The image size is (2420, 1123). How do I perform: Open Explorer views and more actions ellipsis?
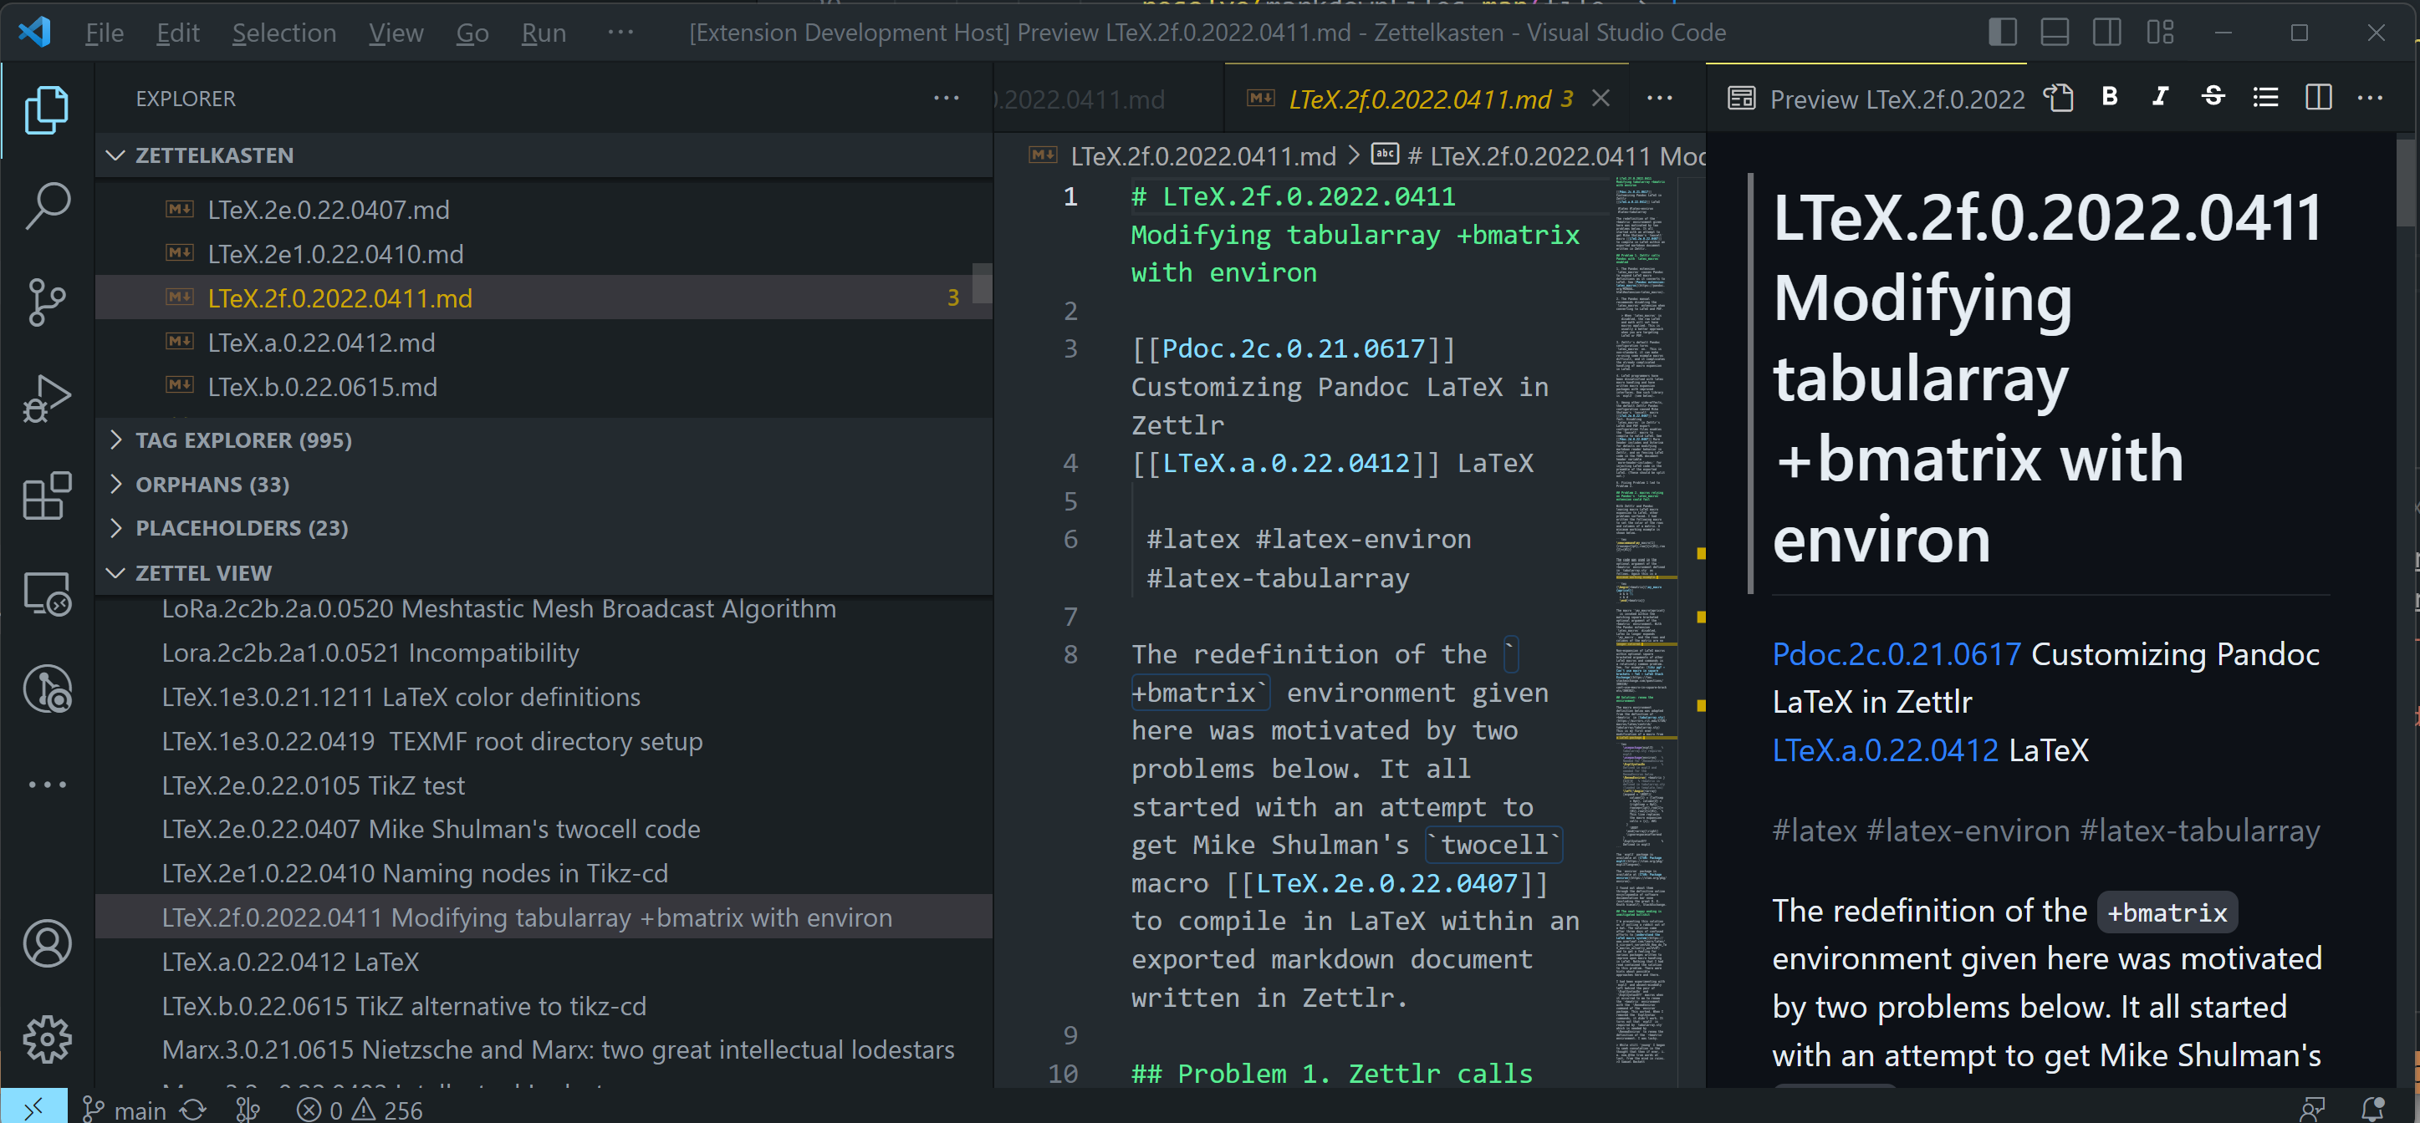click(x=946, y=98)
